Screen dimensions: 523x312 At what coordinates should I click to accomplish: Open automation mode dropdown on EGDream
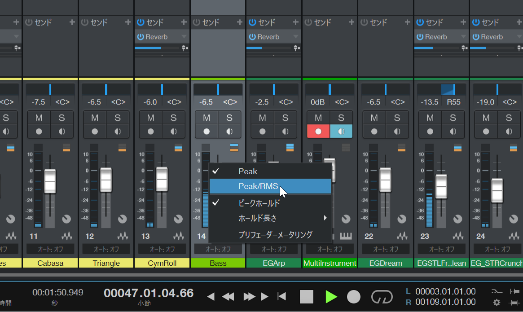click(x=386, y=249)
